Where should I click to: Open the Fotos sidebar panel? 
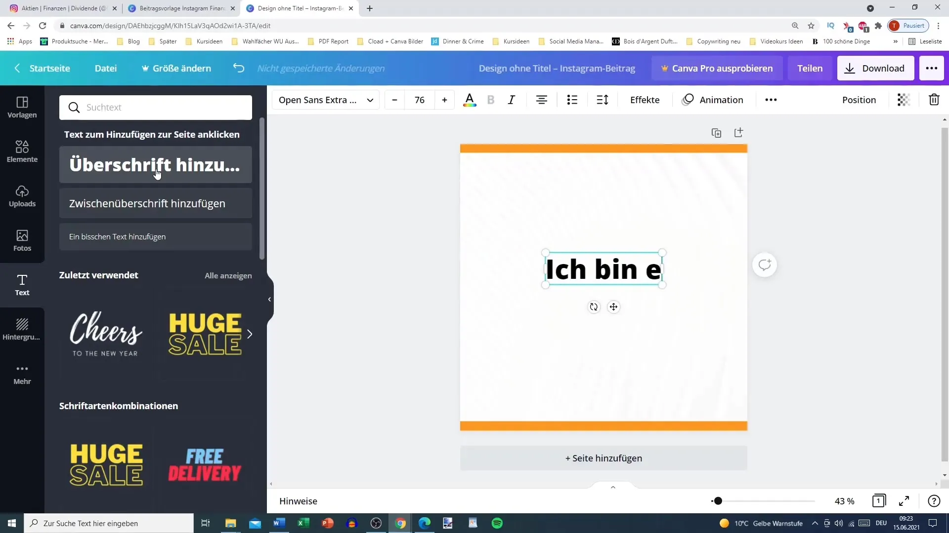(22, 240)
